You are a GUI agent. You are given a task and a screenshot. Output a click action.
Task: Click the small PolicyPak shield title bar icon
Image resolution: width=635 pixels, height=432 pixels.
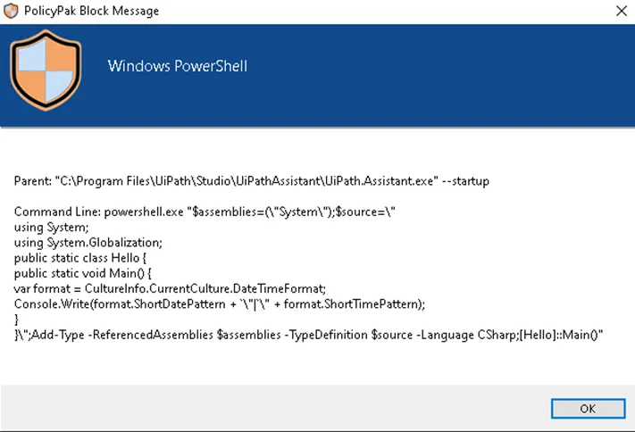(11, 11)
